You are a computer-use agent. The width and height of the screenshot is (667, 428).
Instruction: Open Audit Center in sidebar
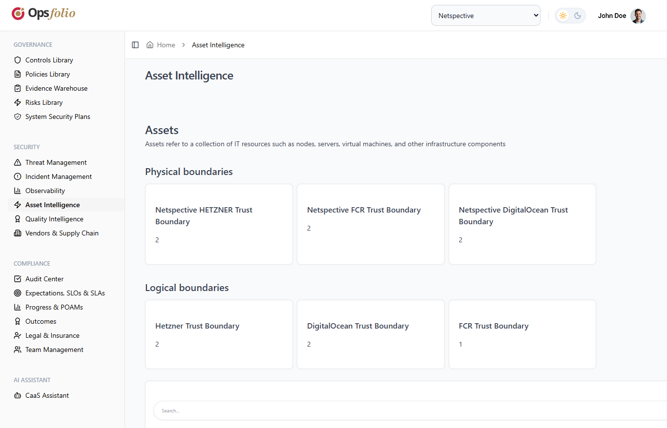(x=44, y=279)
